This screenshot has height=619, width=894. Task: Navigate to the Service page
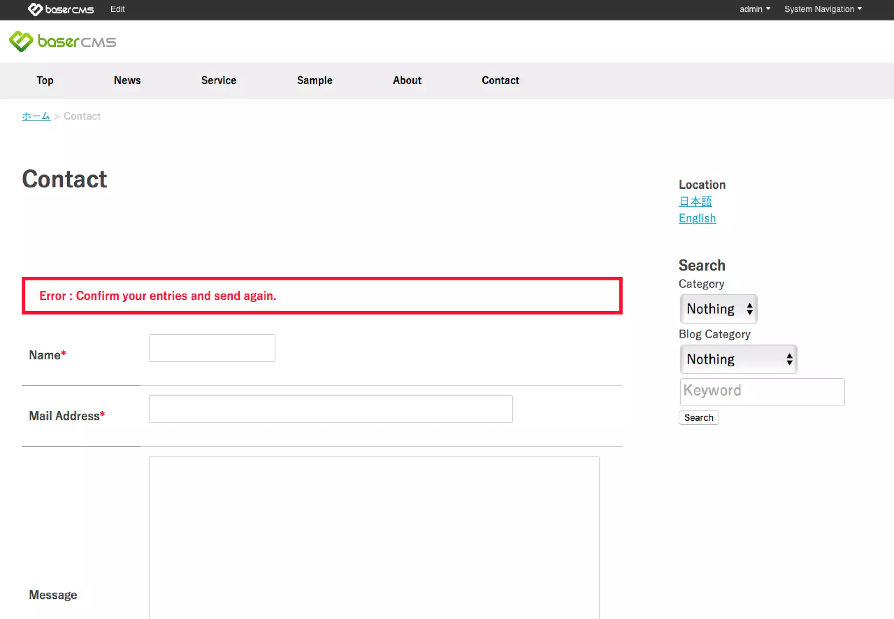219,80
